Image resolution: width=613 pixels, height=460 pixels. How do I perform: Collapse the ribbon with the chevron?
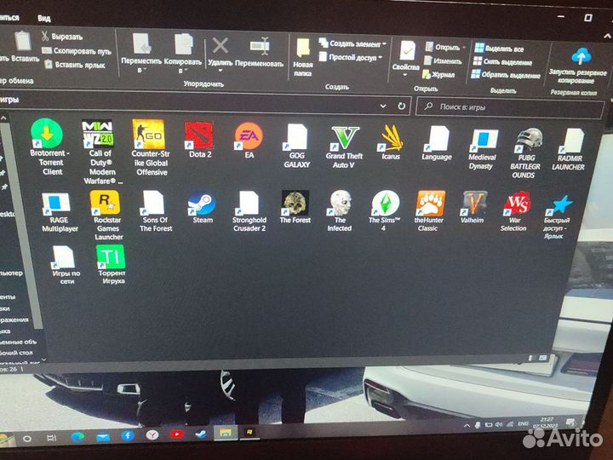point(607,36)
